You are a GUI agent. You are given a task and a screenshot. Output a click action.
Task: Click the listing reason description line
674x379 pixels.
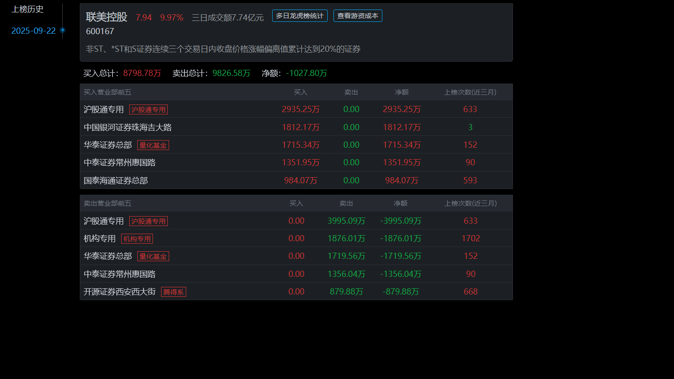223,49
